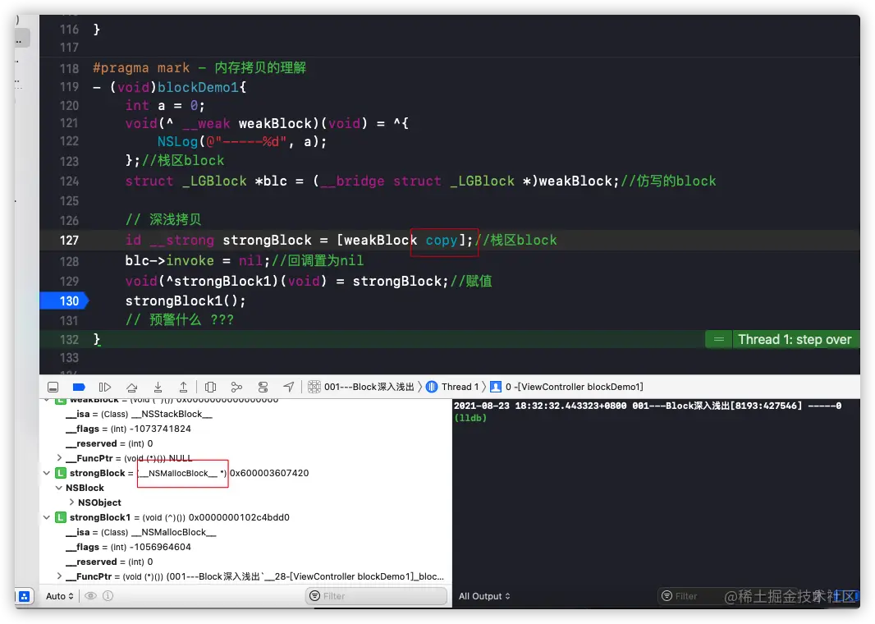This screenshot has height=624, width=875.
Task: Click the NSLog call on line 122
Action: 177,142
